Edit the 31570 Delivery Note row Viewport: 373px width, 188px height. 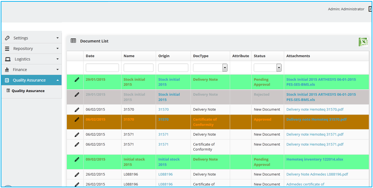[77, 110]
